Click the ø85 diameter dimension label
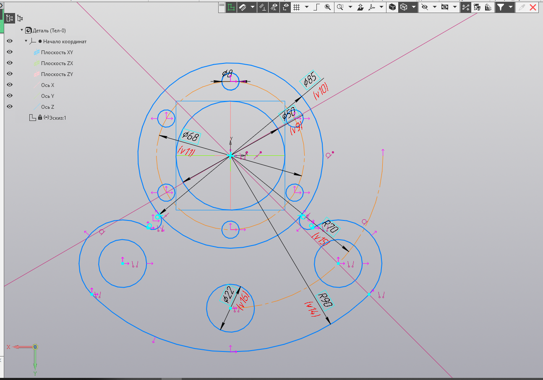Viewport: 543px width, 380px height. (x=310, y=80)
